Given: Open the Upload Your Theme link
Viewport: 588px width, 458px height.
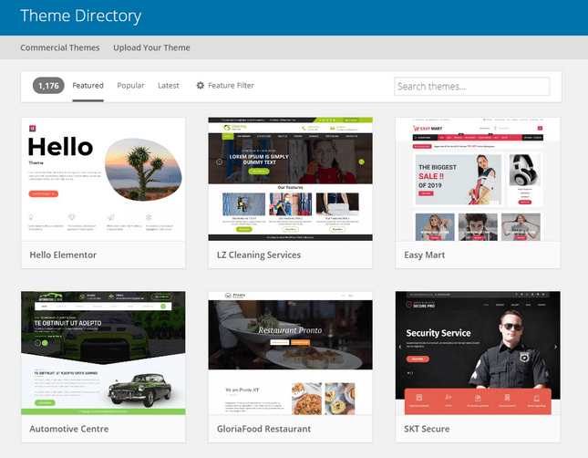Looking at the screenshot, I should click(x=150, y=47).
